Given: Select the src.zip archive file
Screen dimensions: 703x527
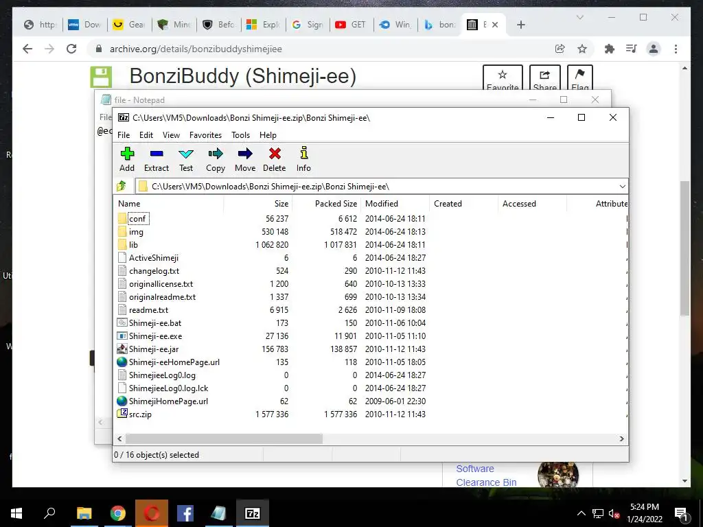Looking at the screenshot, I should pyautogui.click(x=135, y=414).
